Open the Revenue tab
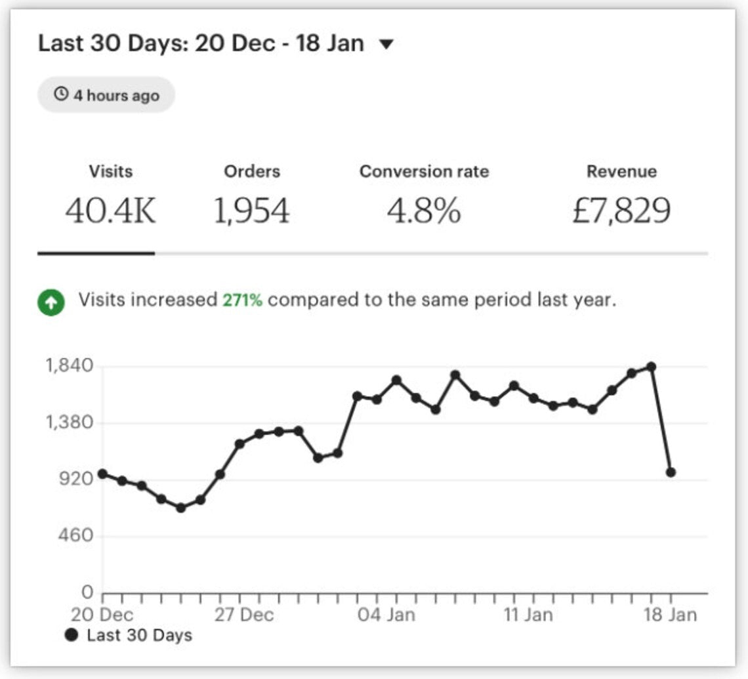The width and height of the screenshot is (748, 679). point(621,197)
